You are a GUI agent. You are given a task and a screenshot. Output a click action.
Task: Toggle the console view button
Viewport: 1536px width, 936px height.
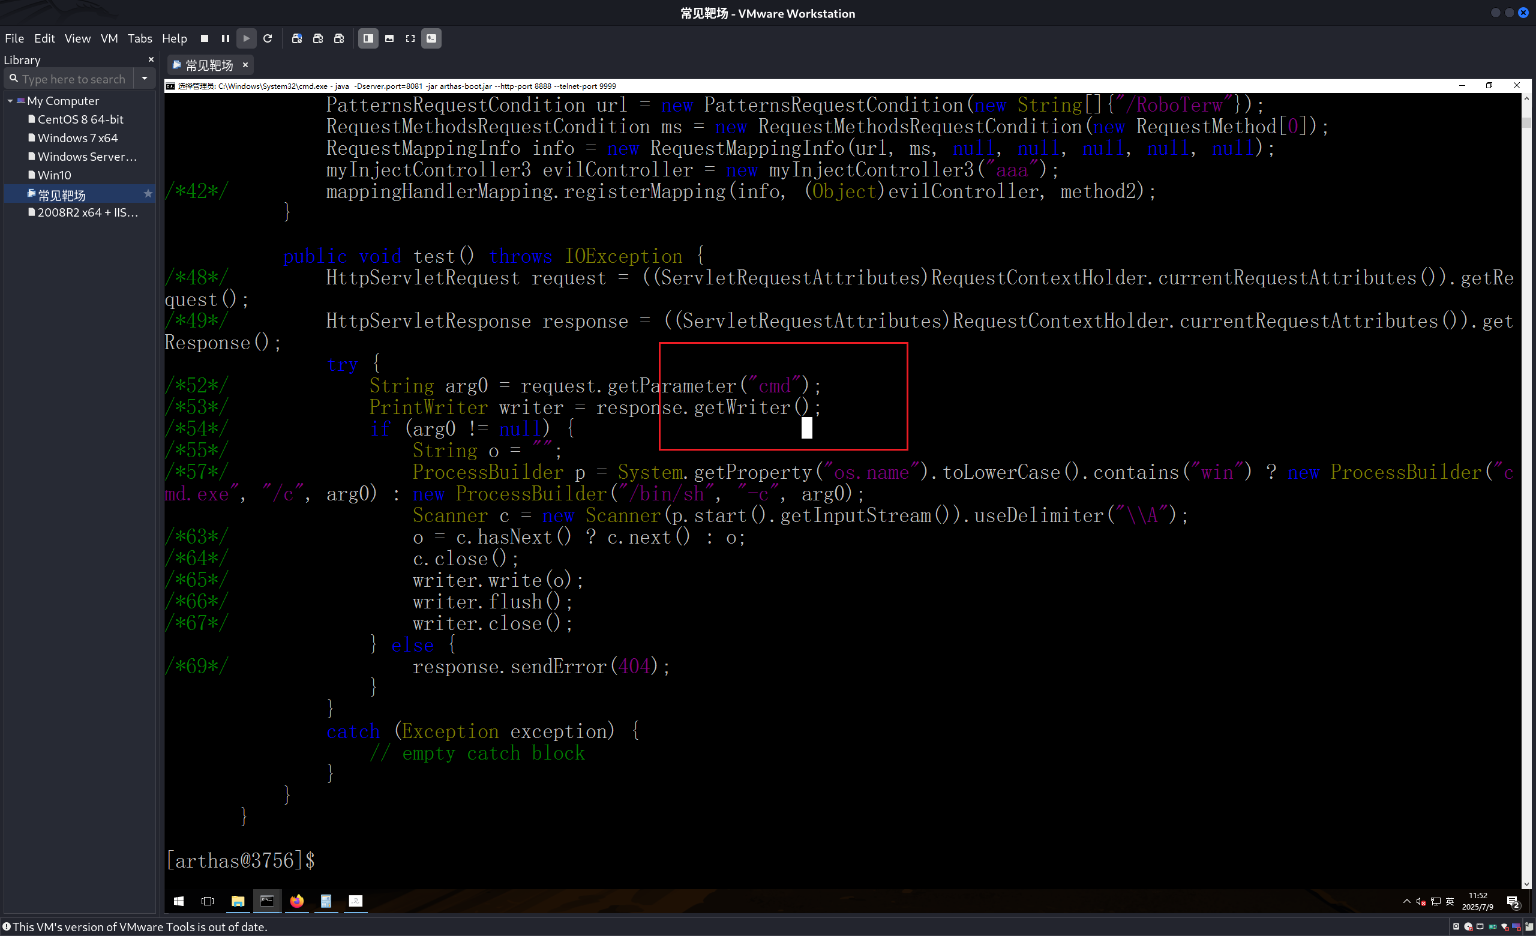click(431, 38)
